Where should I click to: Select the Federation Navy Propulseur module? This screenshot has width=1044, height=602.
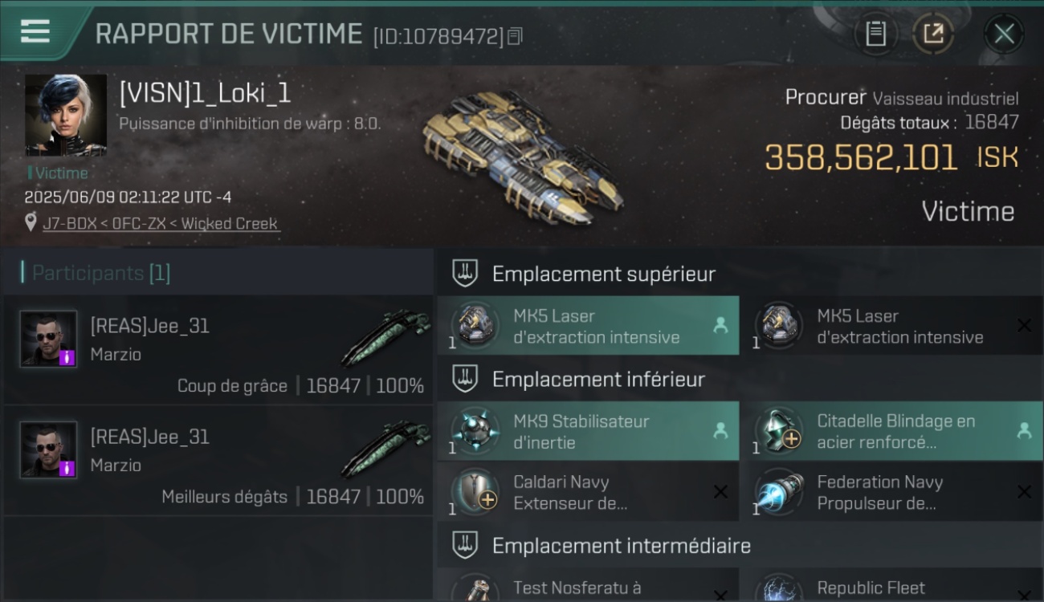(x=891, y=492)
